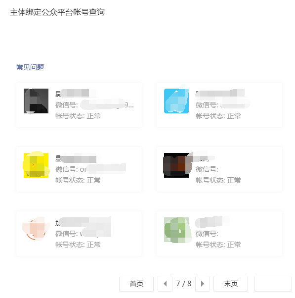Select account card with blue avatar

click(219, 105)
